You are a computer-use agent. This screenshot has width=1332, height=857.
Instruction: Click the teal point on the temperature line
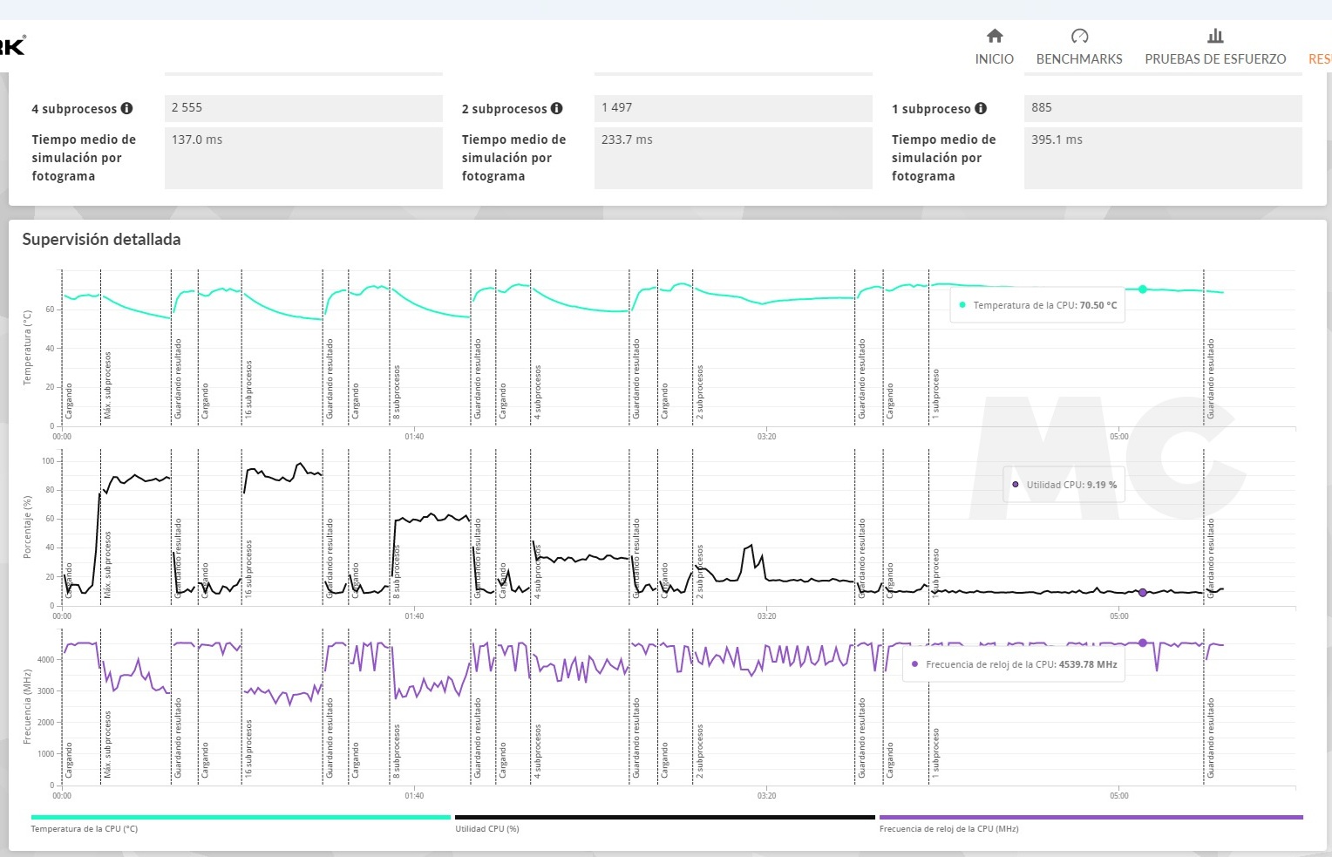(1142, 289)
